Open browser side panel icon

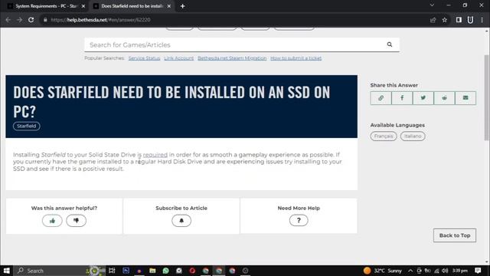pos(459,20)
